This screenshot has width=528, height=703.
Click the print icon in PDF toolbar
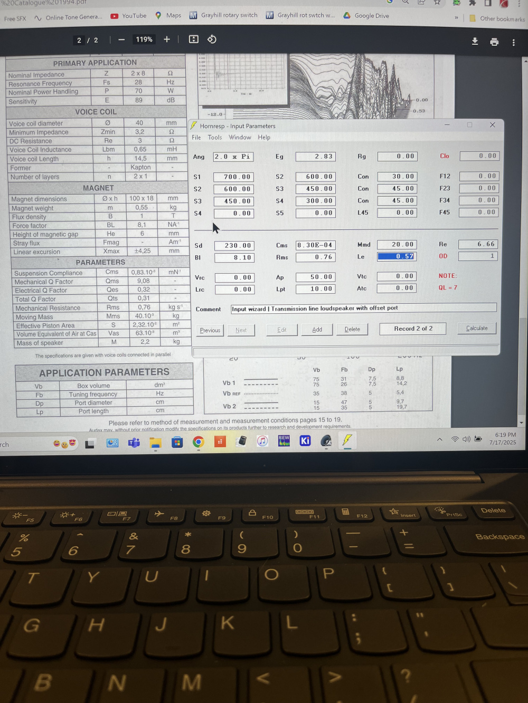(x=494, y=42)
